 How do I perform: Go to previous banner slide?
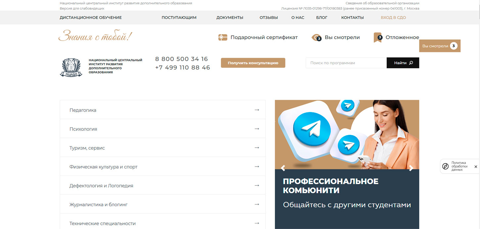[x=283, y=168]
